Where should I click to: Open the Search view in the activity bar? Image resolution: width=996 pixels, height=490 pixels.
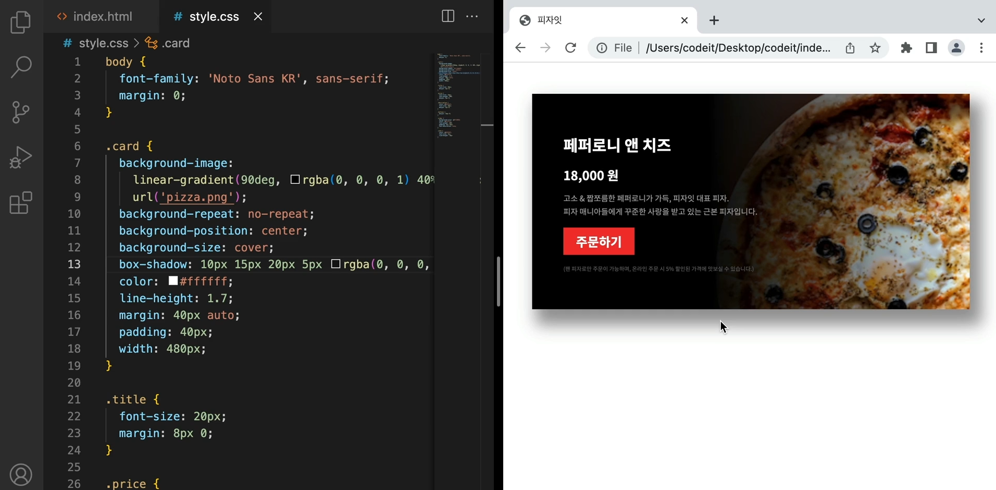pyautogui.click(x=21, y=67)
